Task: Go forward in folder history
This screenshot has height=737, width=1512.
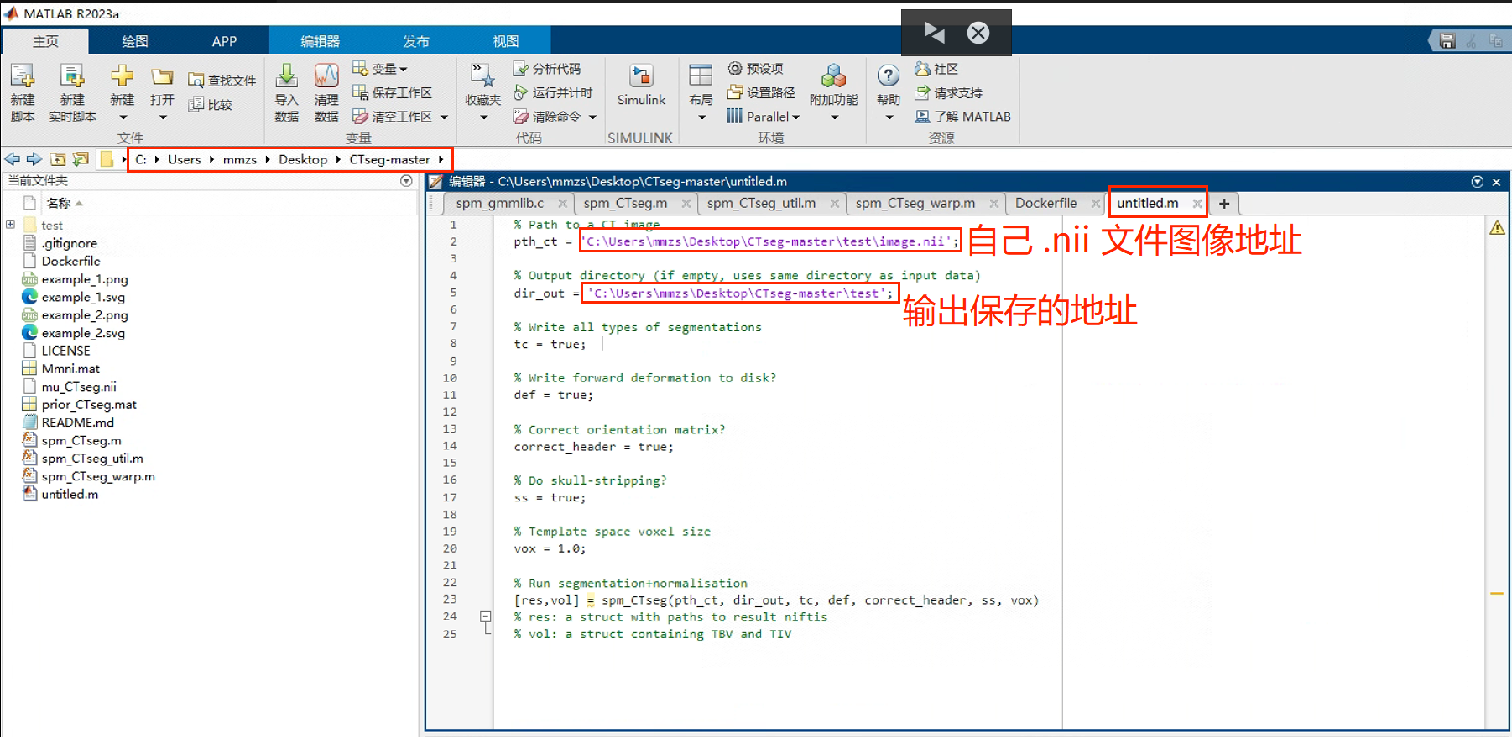Action: (x=34, y=159)
